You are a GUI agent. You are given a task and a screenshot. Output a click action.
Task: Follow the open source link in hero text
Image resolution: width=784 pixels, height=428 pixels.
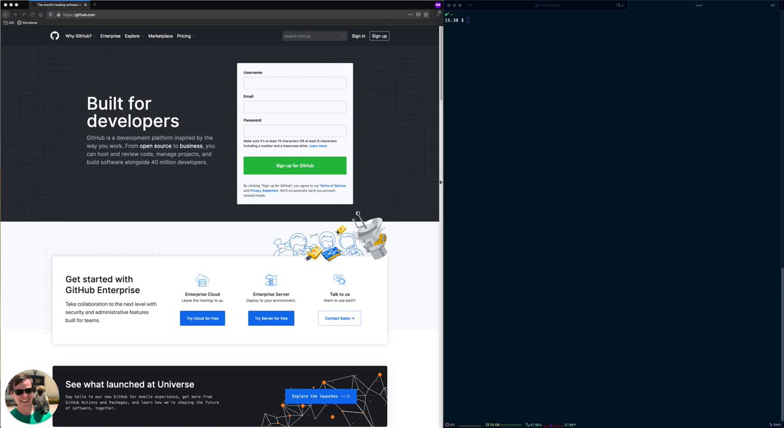pyautogui.click(x=155, y=146)
